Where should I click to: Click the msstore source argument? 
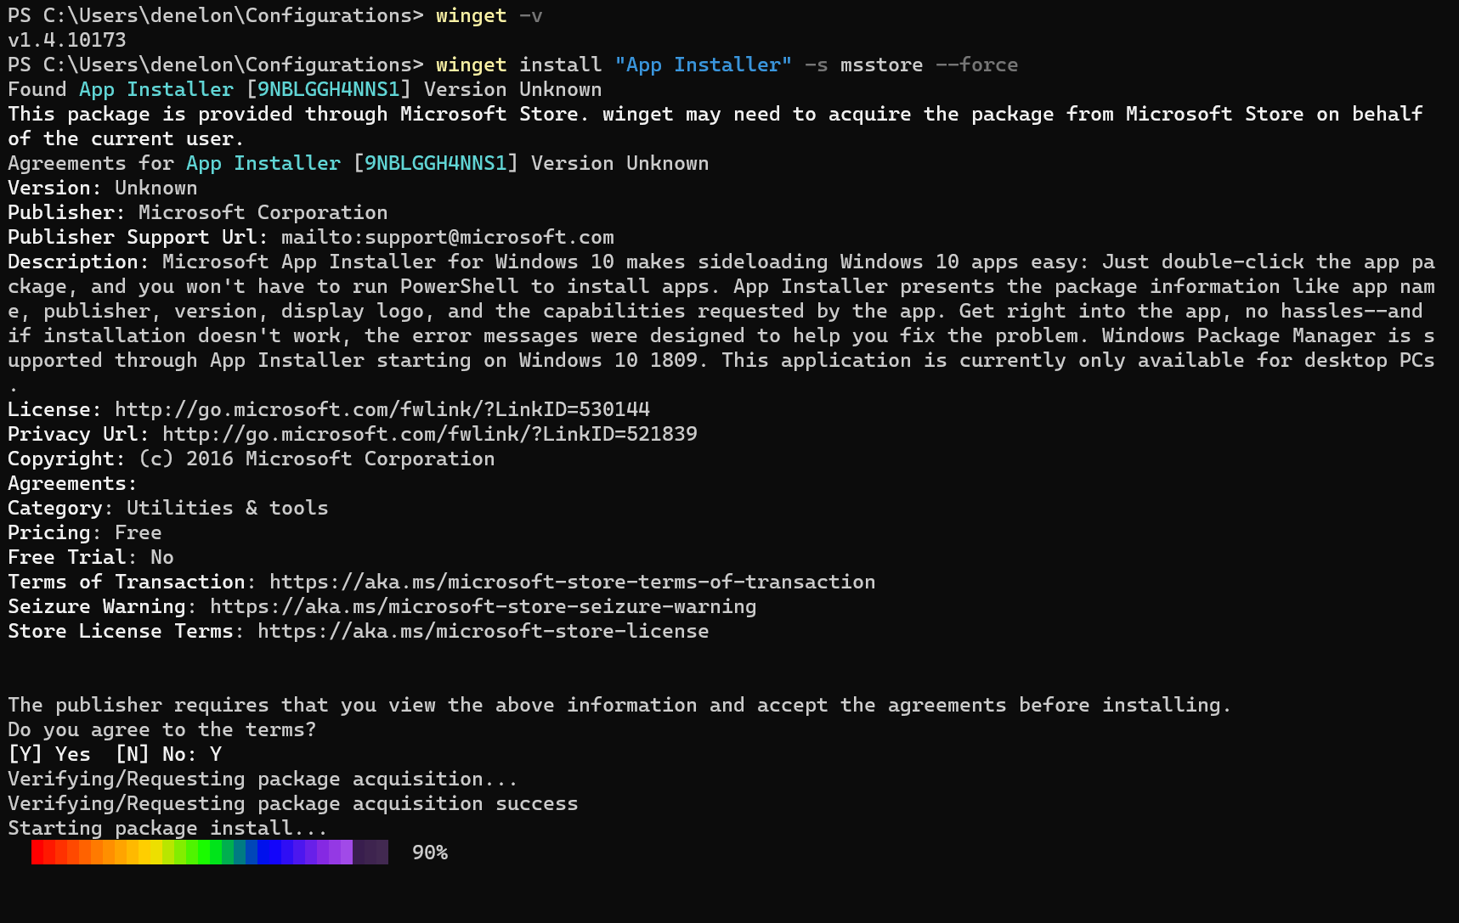click(880, 64)
